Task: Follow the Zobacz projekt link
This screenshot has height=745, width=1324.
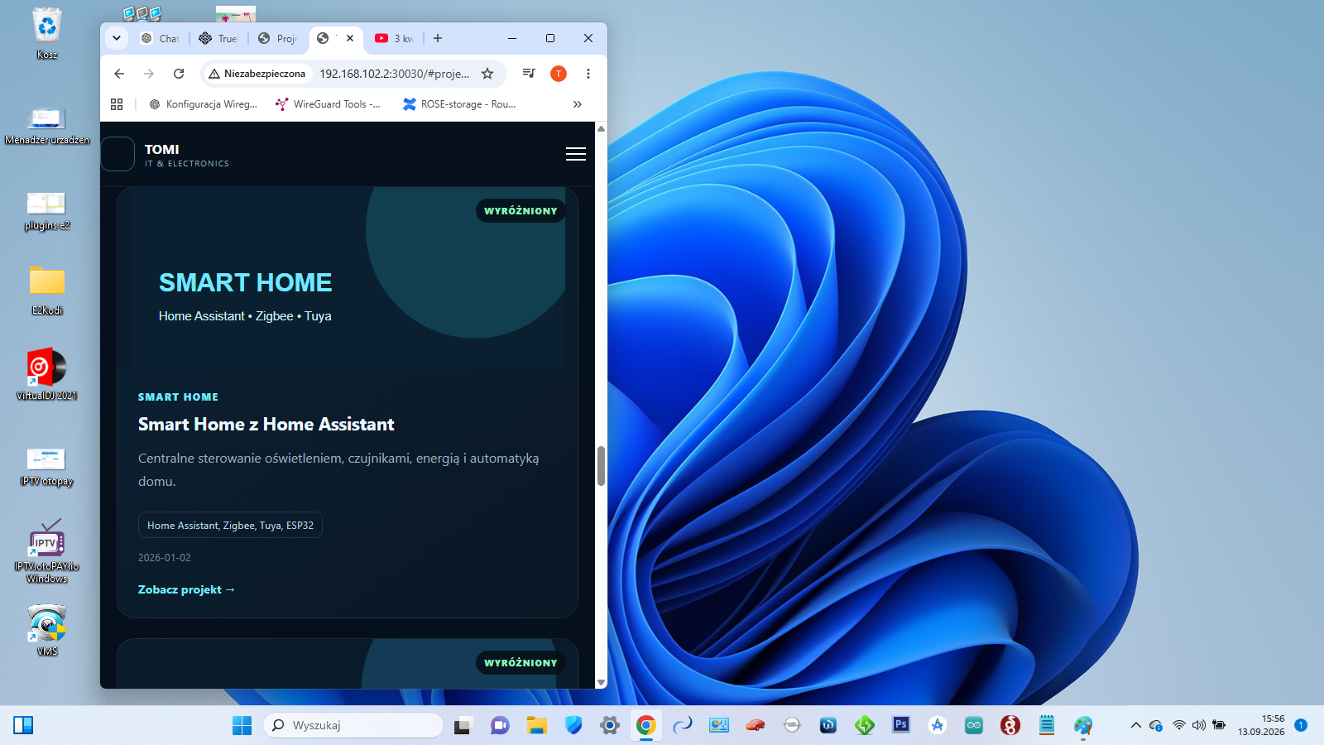Action: (x=186, y=589)
